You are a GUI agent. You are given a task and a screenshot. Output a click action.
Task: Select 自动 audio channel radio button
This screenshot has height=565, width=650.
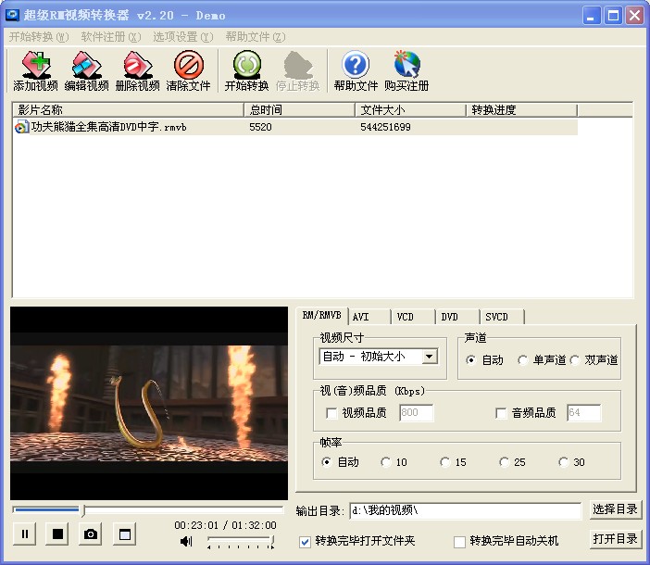tap(470, 359)
